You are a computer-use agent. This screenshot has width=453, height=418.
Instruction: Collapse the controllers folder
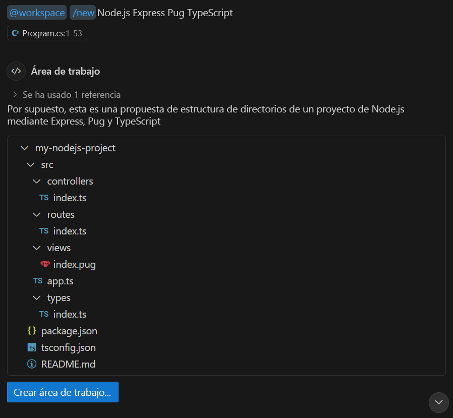[x=36, y=181]
